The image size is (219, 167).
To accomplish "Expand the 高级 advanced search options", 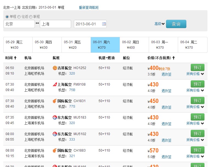I will pyautogui.click(x=159, y=24).
